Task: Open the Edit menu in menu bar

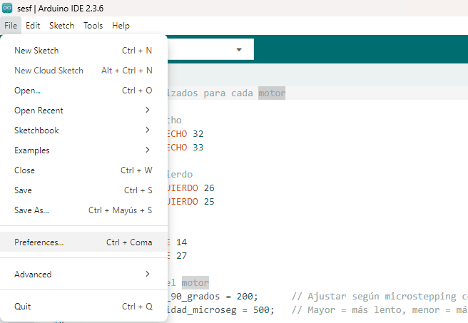Action: 33,25
